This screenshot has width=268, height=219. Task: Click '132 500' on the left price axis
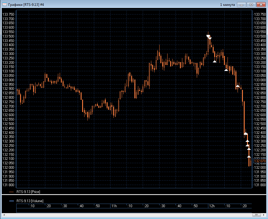coord(8,124)
